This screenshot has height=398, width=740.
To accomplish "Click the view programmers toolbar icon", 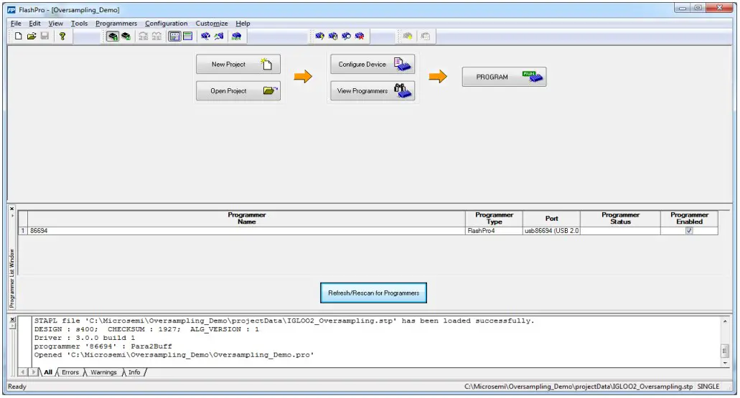I will [x=219, y=37].
